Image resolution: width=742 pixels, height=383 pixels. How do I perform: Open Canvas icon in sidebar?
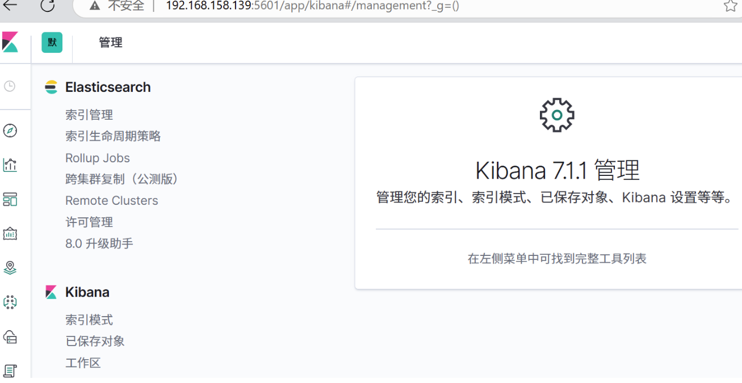[x=10, y=233]
